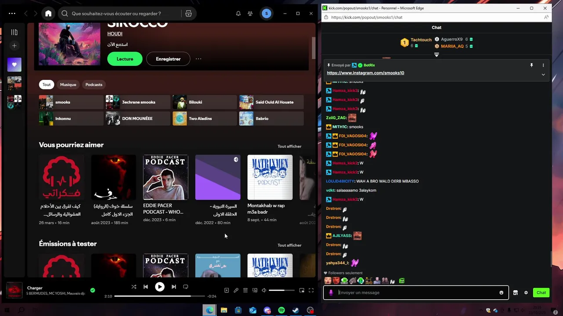Viewport: 563px width, 316px height.
Task: Open Kick shop icon beside chat
Action: click(x=515, y=293)
